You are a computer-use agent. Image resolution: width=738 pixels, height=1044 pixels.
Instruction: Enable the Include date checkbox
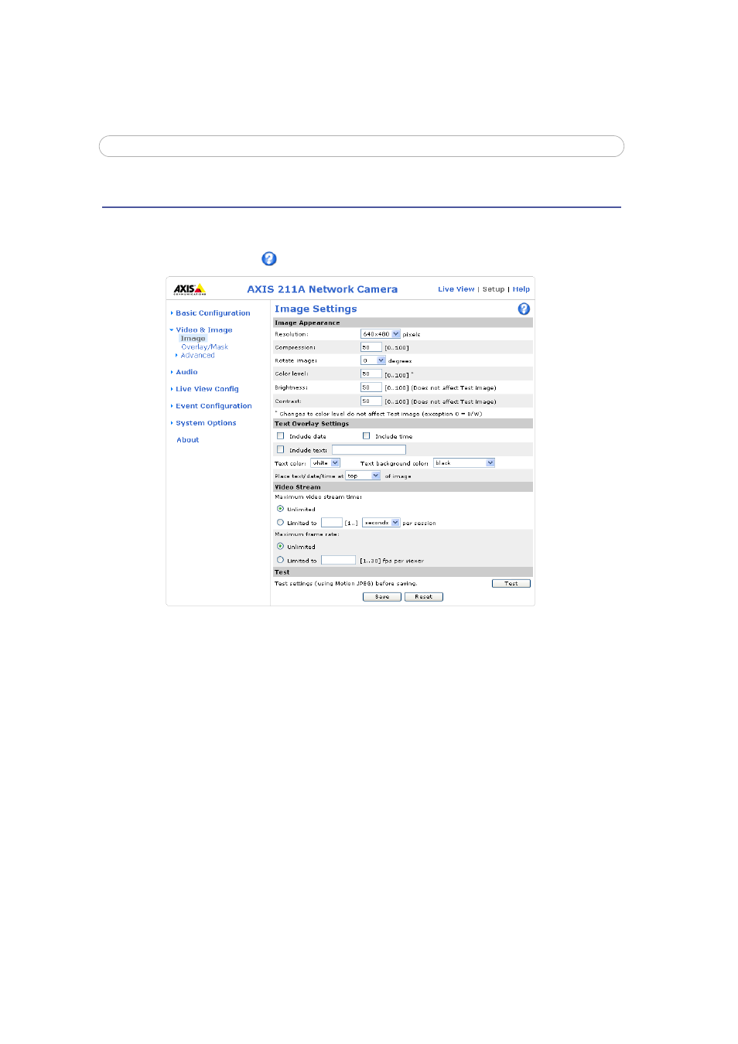281,436
